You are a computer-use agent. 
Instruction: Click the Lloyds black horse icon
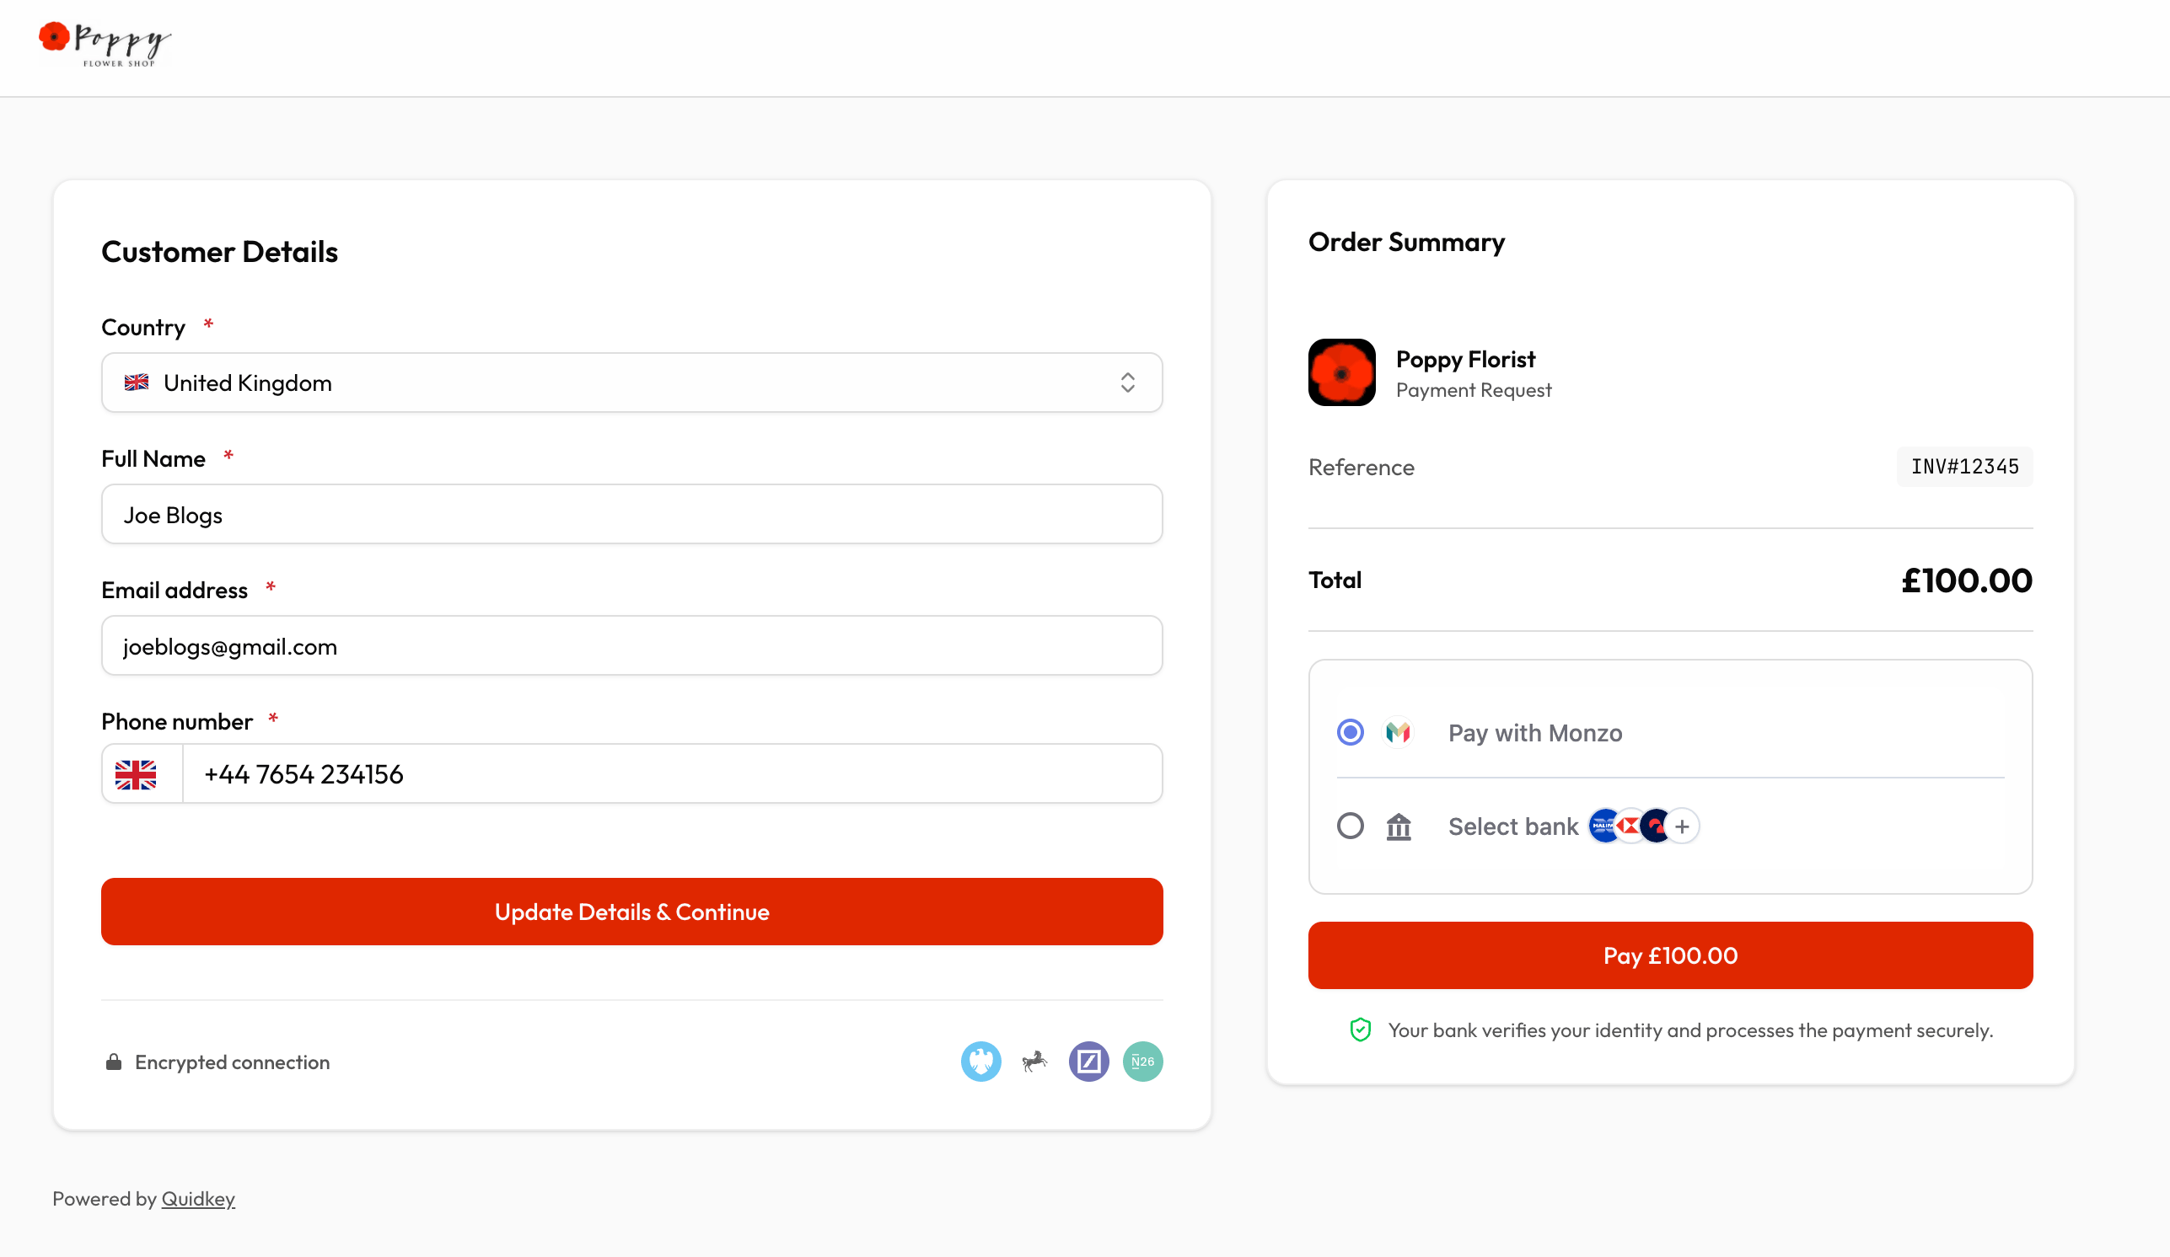point(1034,1061)
